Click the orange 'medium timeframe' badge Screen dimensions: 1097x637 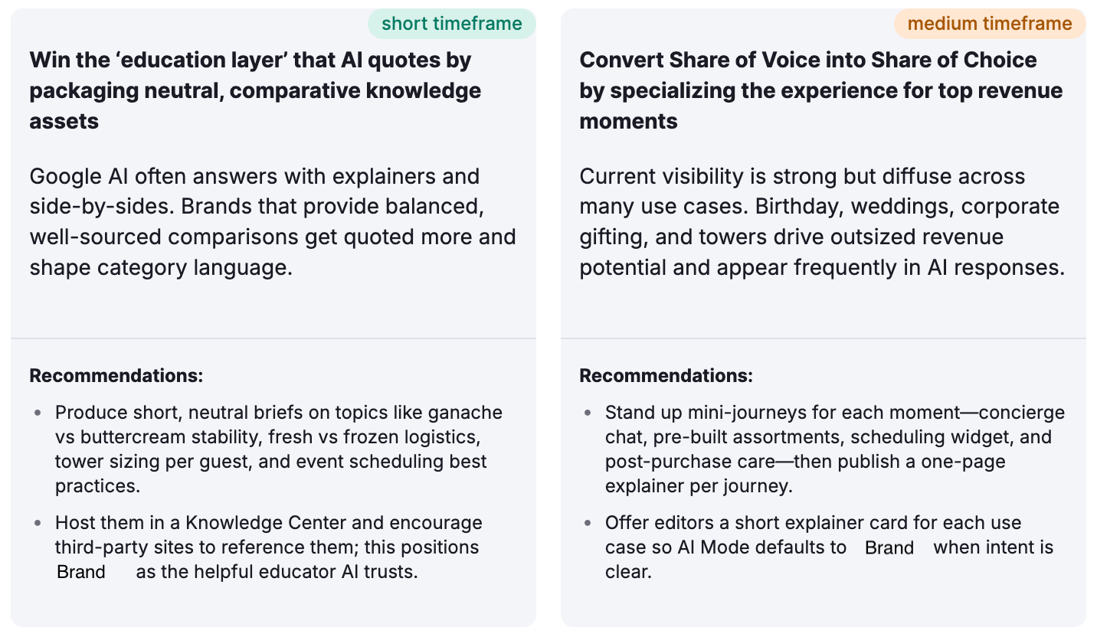[x=989, y=24]
